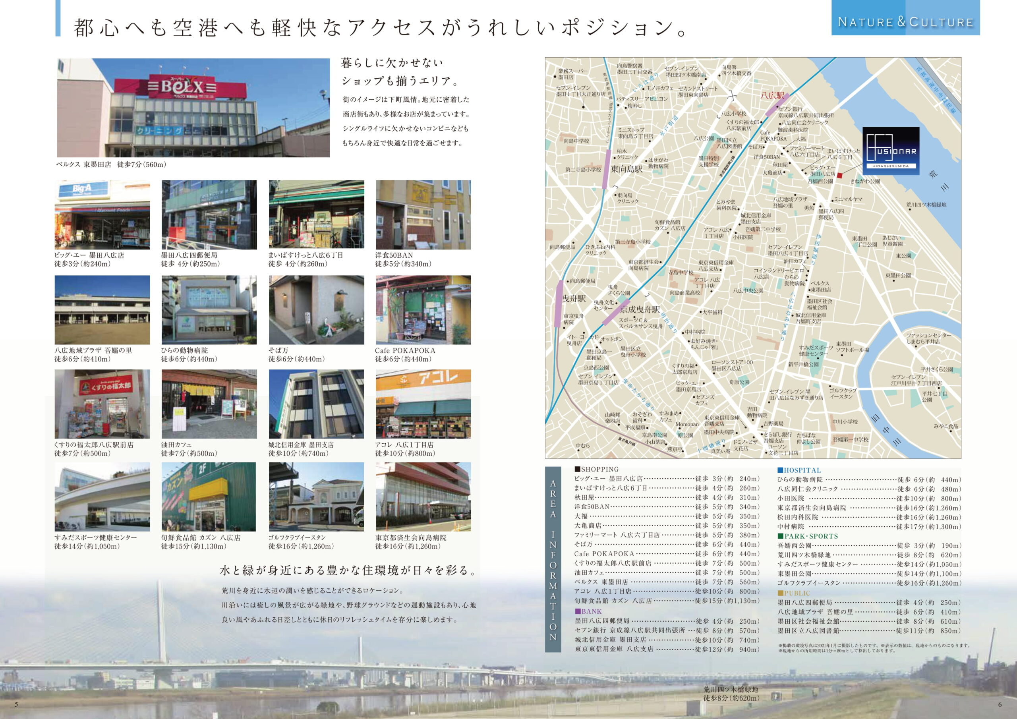This screenshot has height=719, width=1017.
Task: Open the 油田カフェ photo thumbnail
Action: pyautogui.click(x=209, y=404)
